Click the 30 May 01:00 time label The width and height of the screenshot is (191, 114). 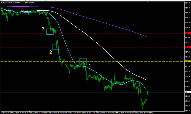pos(129,113)
